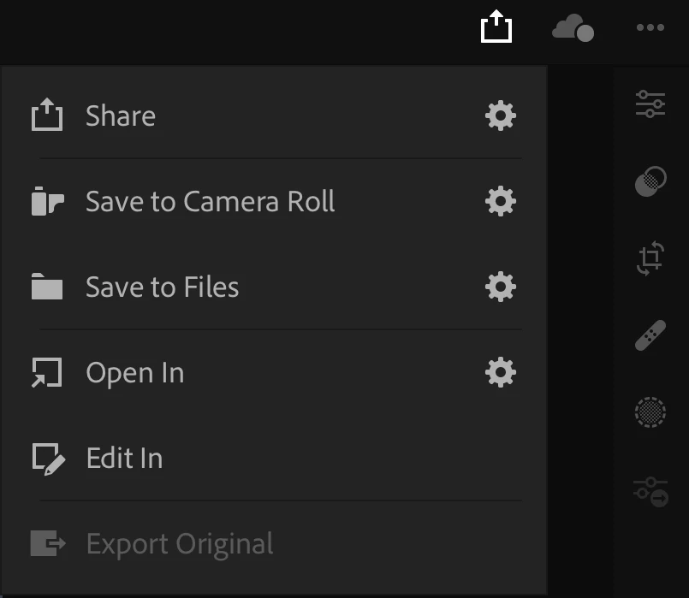Click the Export Original entry

coord(179,544)
